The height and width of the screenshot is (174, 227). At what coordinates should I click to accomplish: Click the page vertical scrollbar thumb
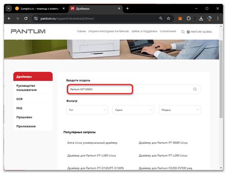[221, 79]
